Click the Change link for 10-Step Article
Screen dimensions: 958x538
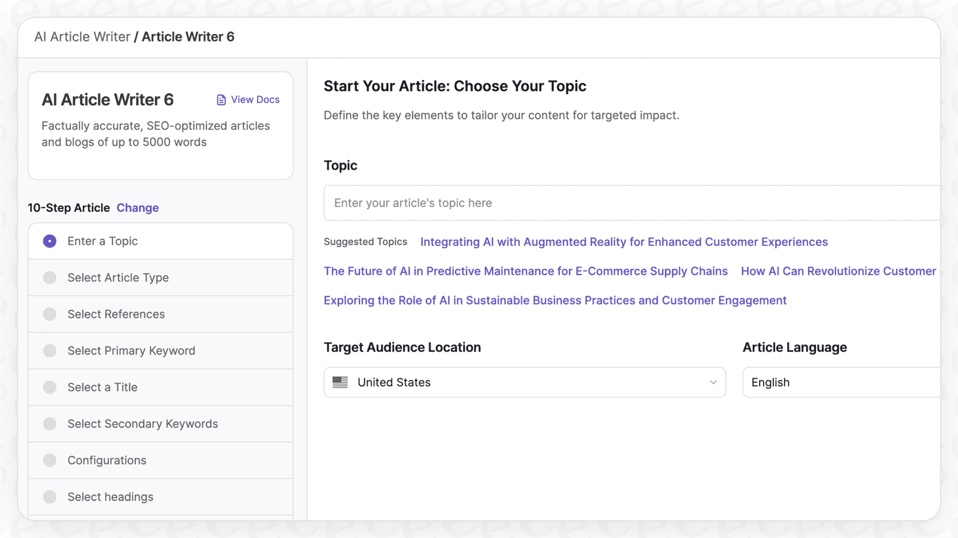(137, 207)
